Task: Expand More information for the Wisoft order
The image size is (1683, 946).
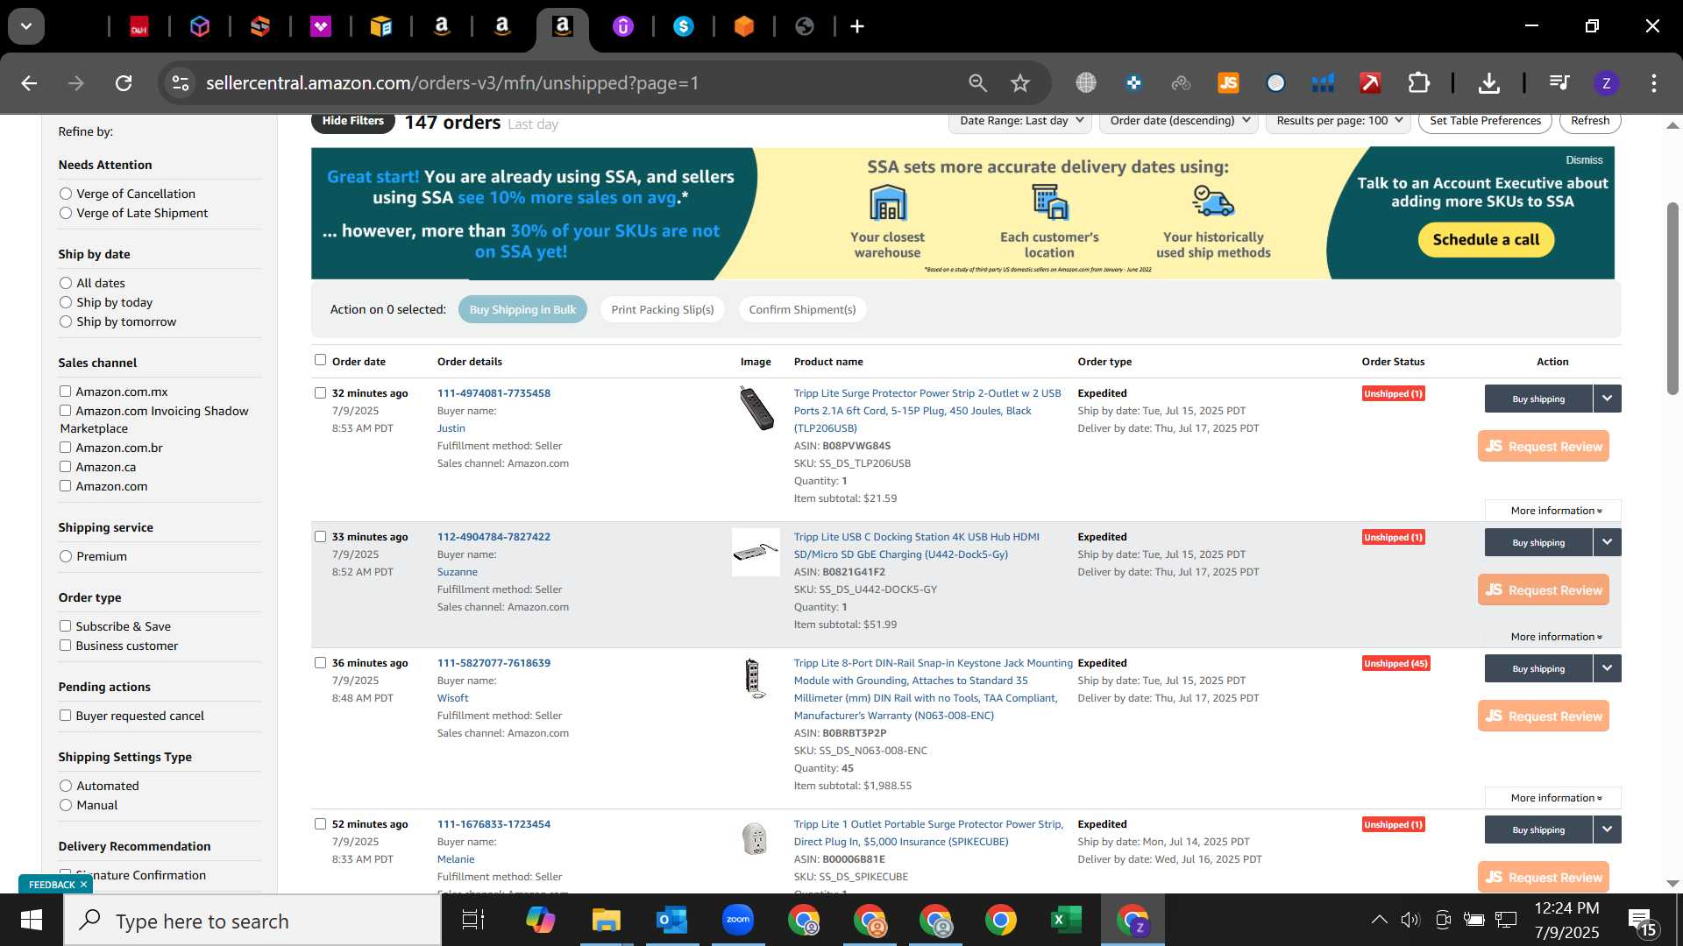Action: coord(1552,798)
